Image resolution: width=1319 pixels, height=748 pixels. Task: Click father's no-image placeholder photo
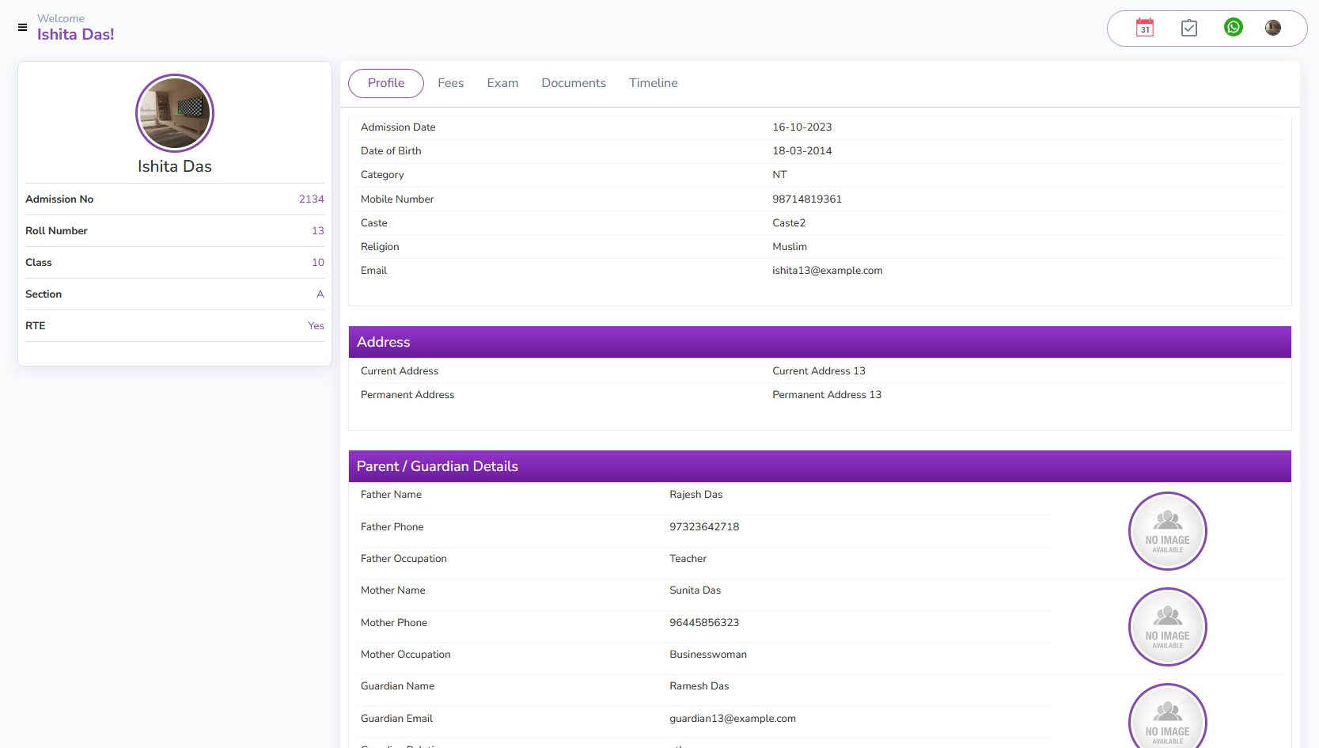[1167, 531]
